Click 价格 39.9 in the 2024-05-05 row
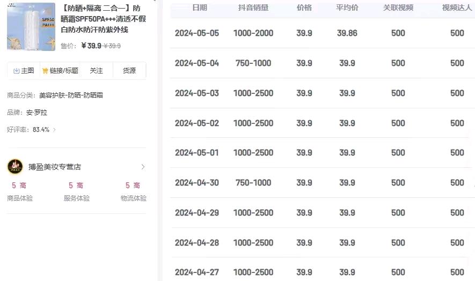This screenshot has width=475, height=281. (304, 33)
